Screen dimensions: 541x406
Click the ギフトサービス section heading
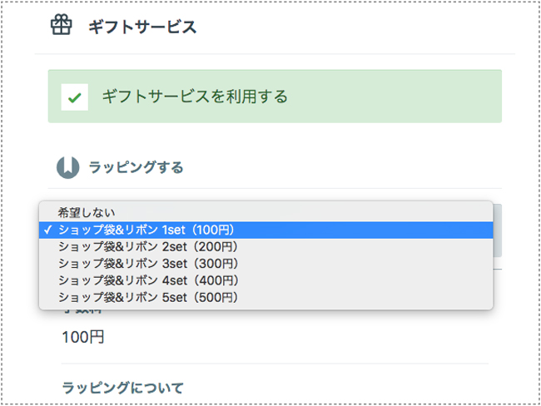(x=142, y=27)
